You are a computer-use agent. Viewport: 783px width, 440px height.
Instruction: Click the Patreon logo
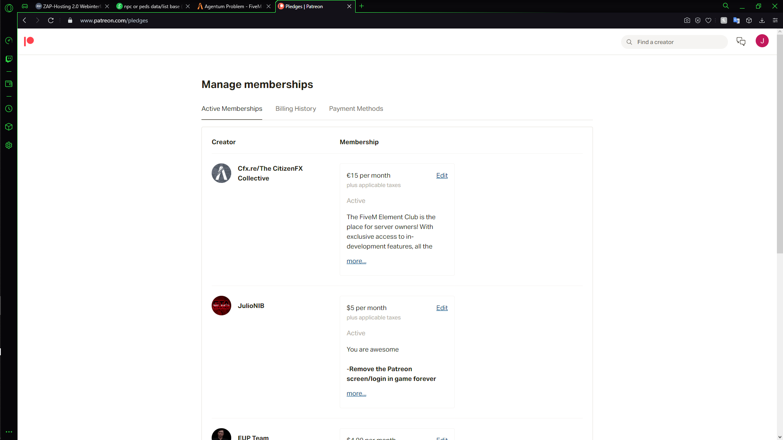click(29, 41)
